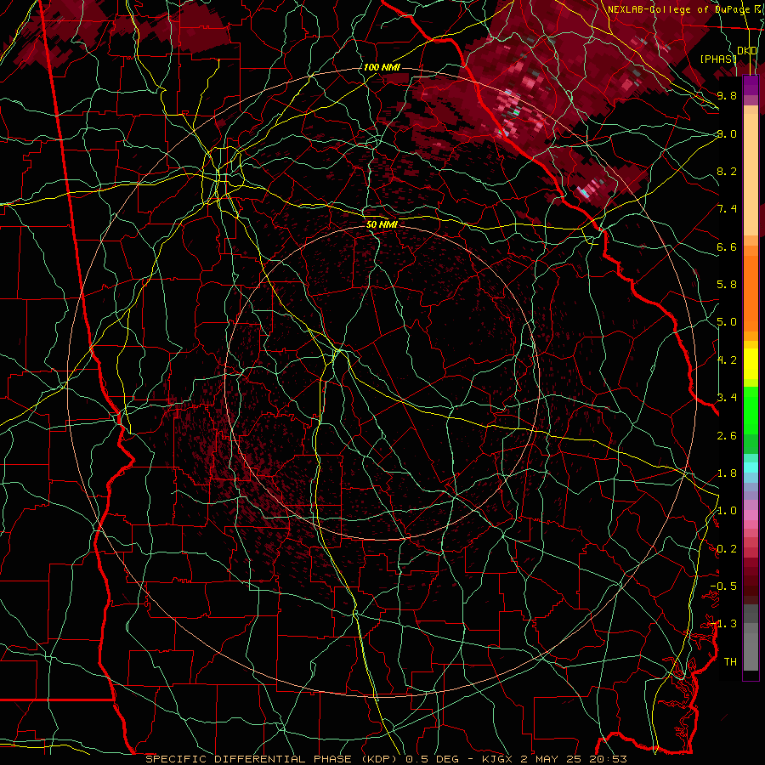
Task: Click the 9.8 value on the color scale
Action: [727, 95]
